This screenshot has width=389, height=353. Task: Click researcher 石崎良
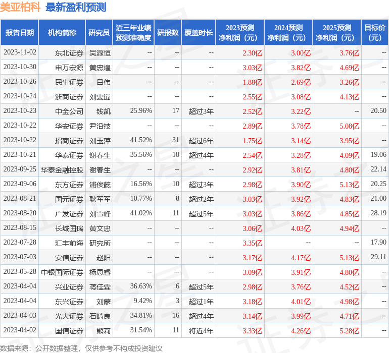[x=100, y=316]
